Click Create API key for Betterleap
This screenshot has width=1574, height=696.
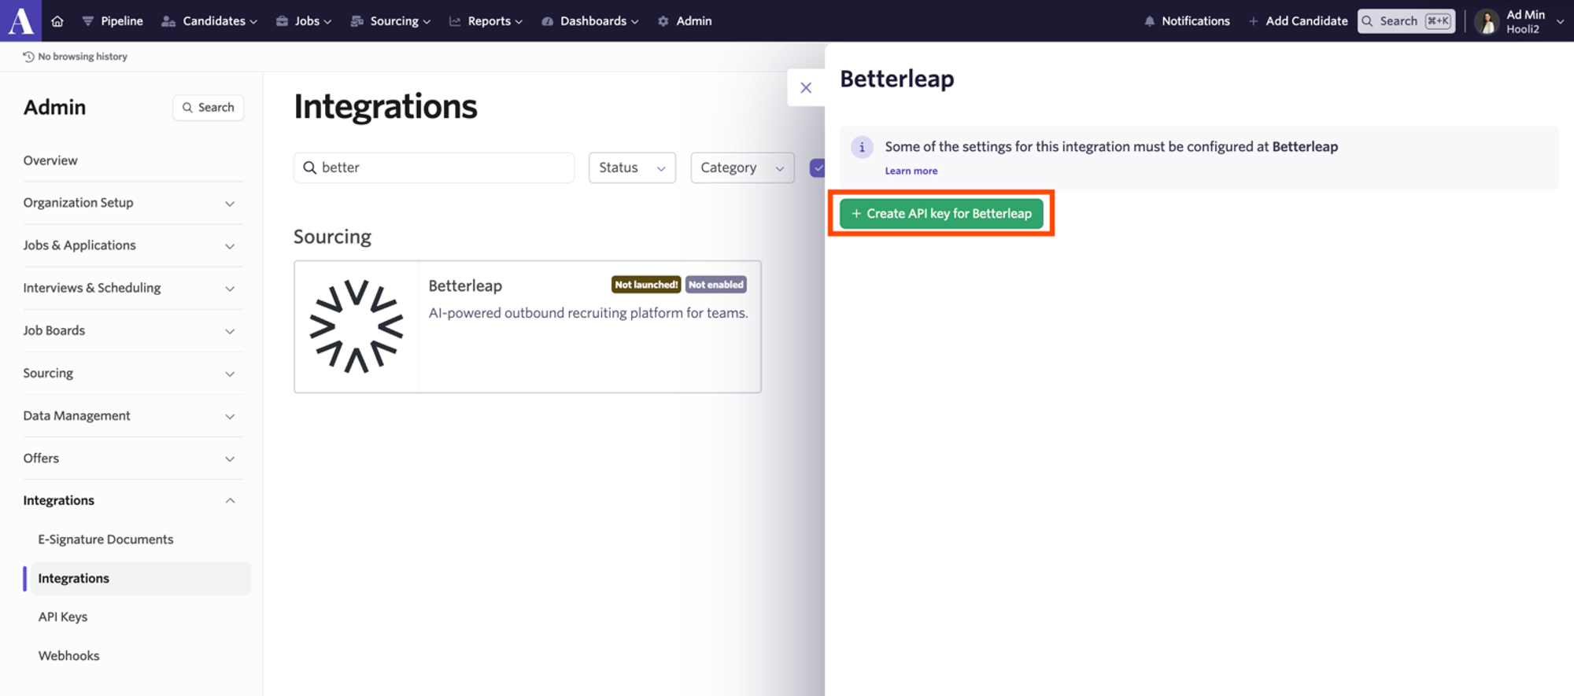pyautogui.click(x=941, y=213)
